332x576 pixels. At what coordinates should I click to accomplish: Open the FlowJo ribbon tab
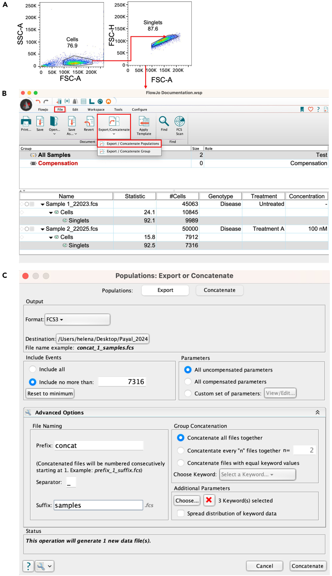point(43,109)
